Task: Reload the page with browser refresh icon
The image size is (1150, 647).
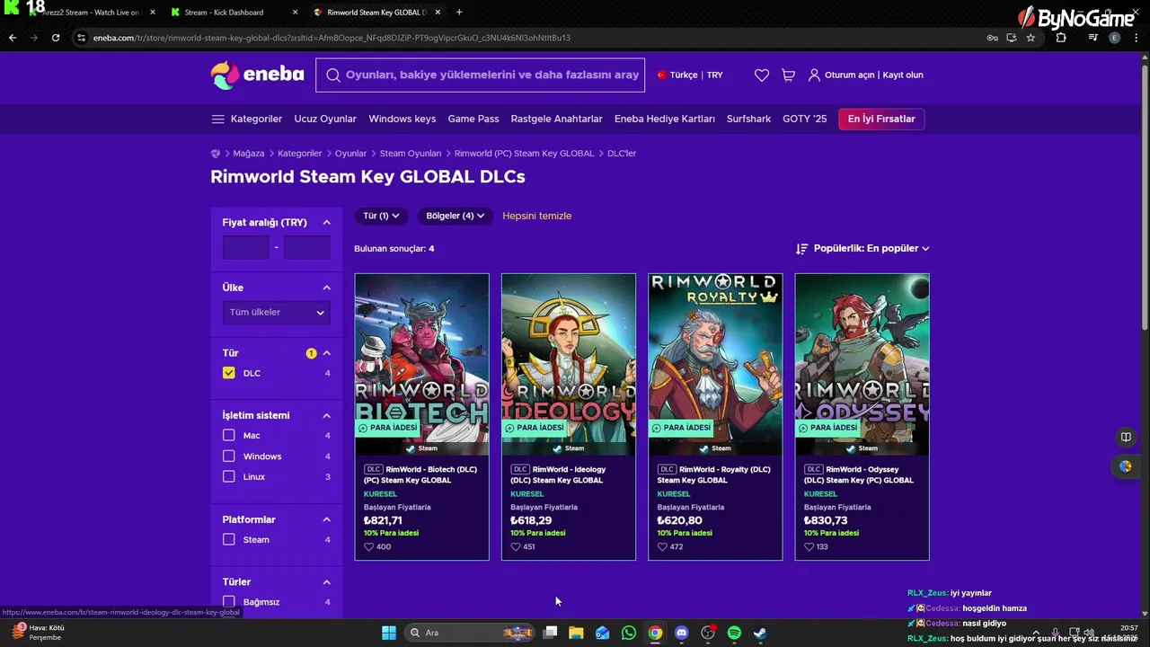Action: point(56,38)
